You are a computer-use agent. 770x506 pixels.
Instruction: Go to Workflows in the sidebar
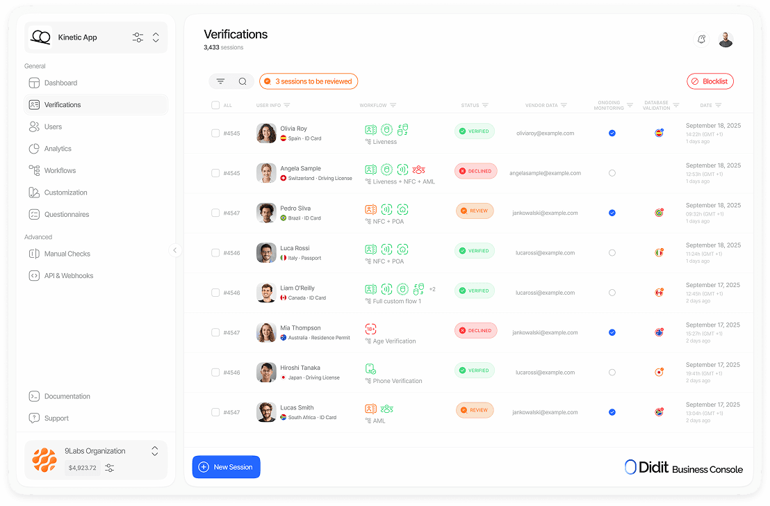[x=60, y=170]
